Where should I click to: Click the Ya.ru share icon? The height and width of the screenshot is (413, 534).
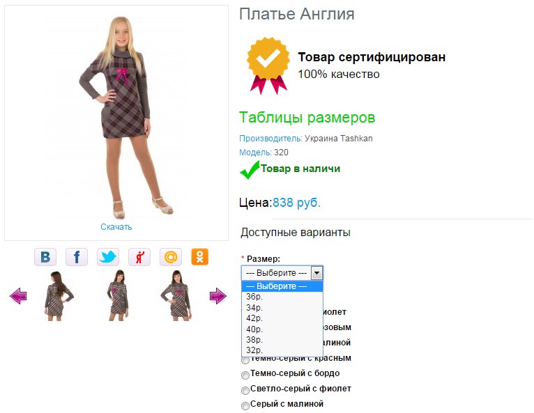(139, 257)
